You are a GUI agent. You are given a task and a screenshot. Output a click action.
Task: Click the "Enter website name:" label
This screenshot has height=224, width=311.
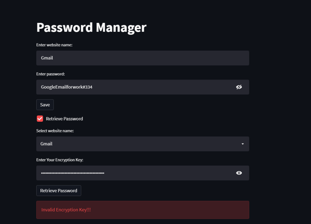[54, 45]
